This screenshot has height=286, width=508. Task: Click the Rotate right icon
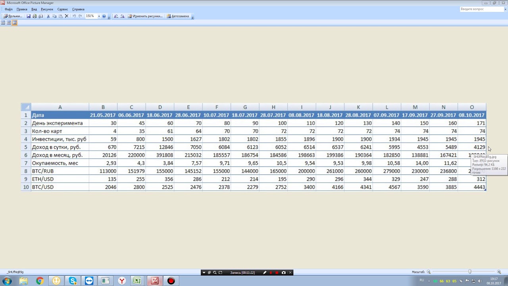[x=122, y=16]
